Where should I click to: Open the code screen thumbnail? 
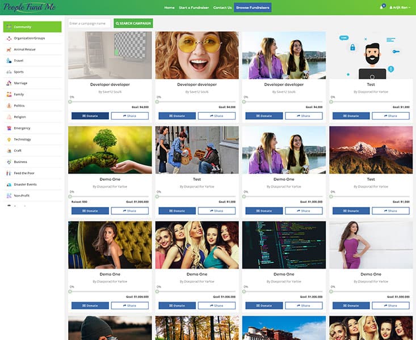click(x=284, y=245)
